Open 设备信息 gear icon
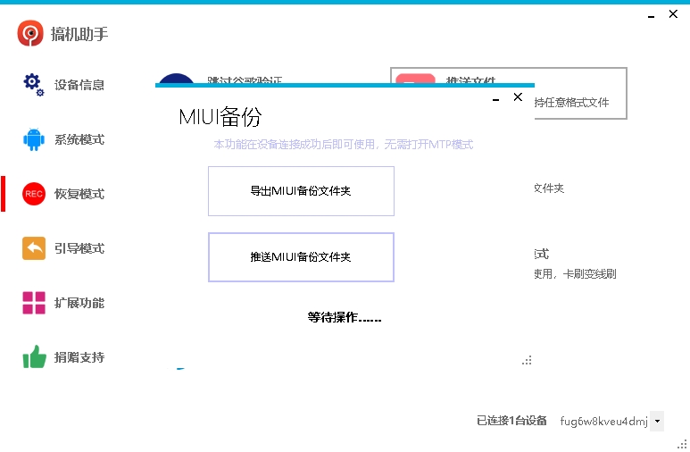This screenshot has height=452, width=690. [34, 85]
